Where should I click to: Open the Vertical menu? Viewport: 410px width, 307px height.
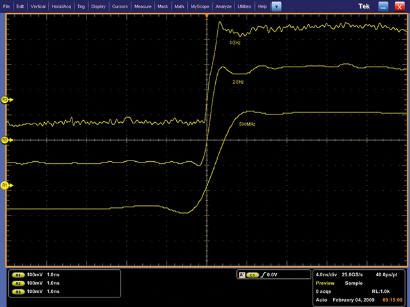tap(38, 6)
